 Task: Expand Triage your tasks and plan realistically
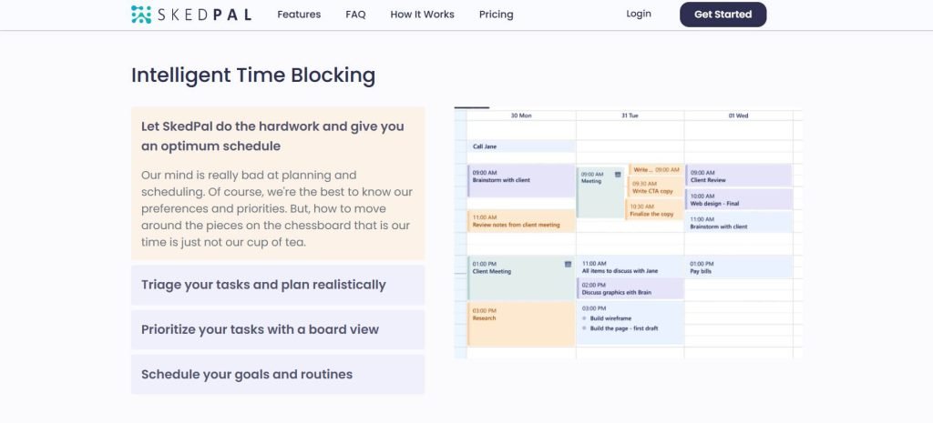(x=278, y=285)
